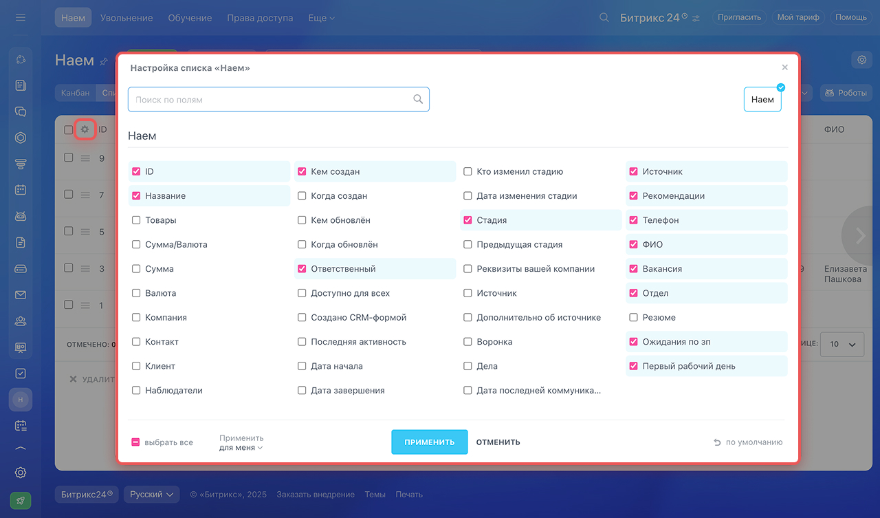Uncheck the Телефон checkbox
Image resolution: width=880 pixels, height=518 pixels.
(x=634, y=220)
